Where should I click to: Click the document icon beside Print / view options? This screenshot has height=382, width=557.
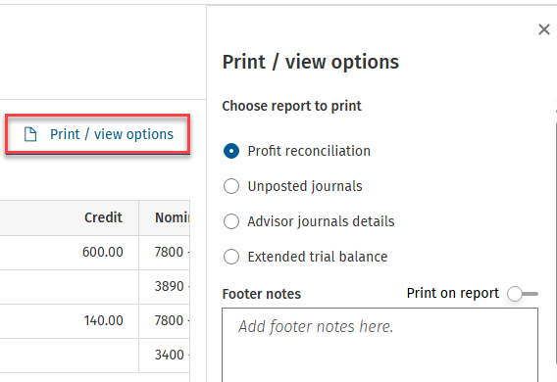30,134
